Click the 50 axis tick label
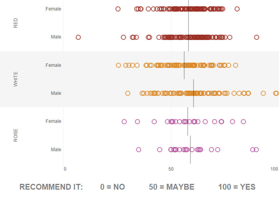 click(171, 169)
